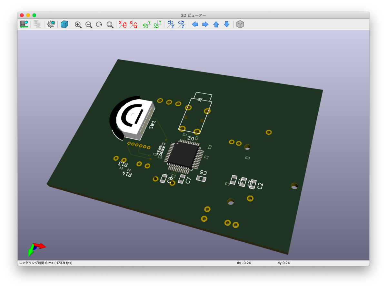This screenshot has height=289, width=387.
Task: Rotate Z counterclockwise (second blue Z icon)
Action: coord(181,24)
